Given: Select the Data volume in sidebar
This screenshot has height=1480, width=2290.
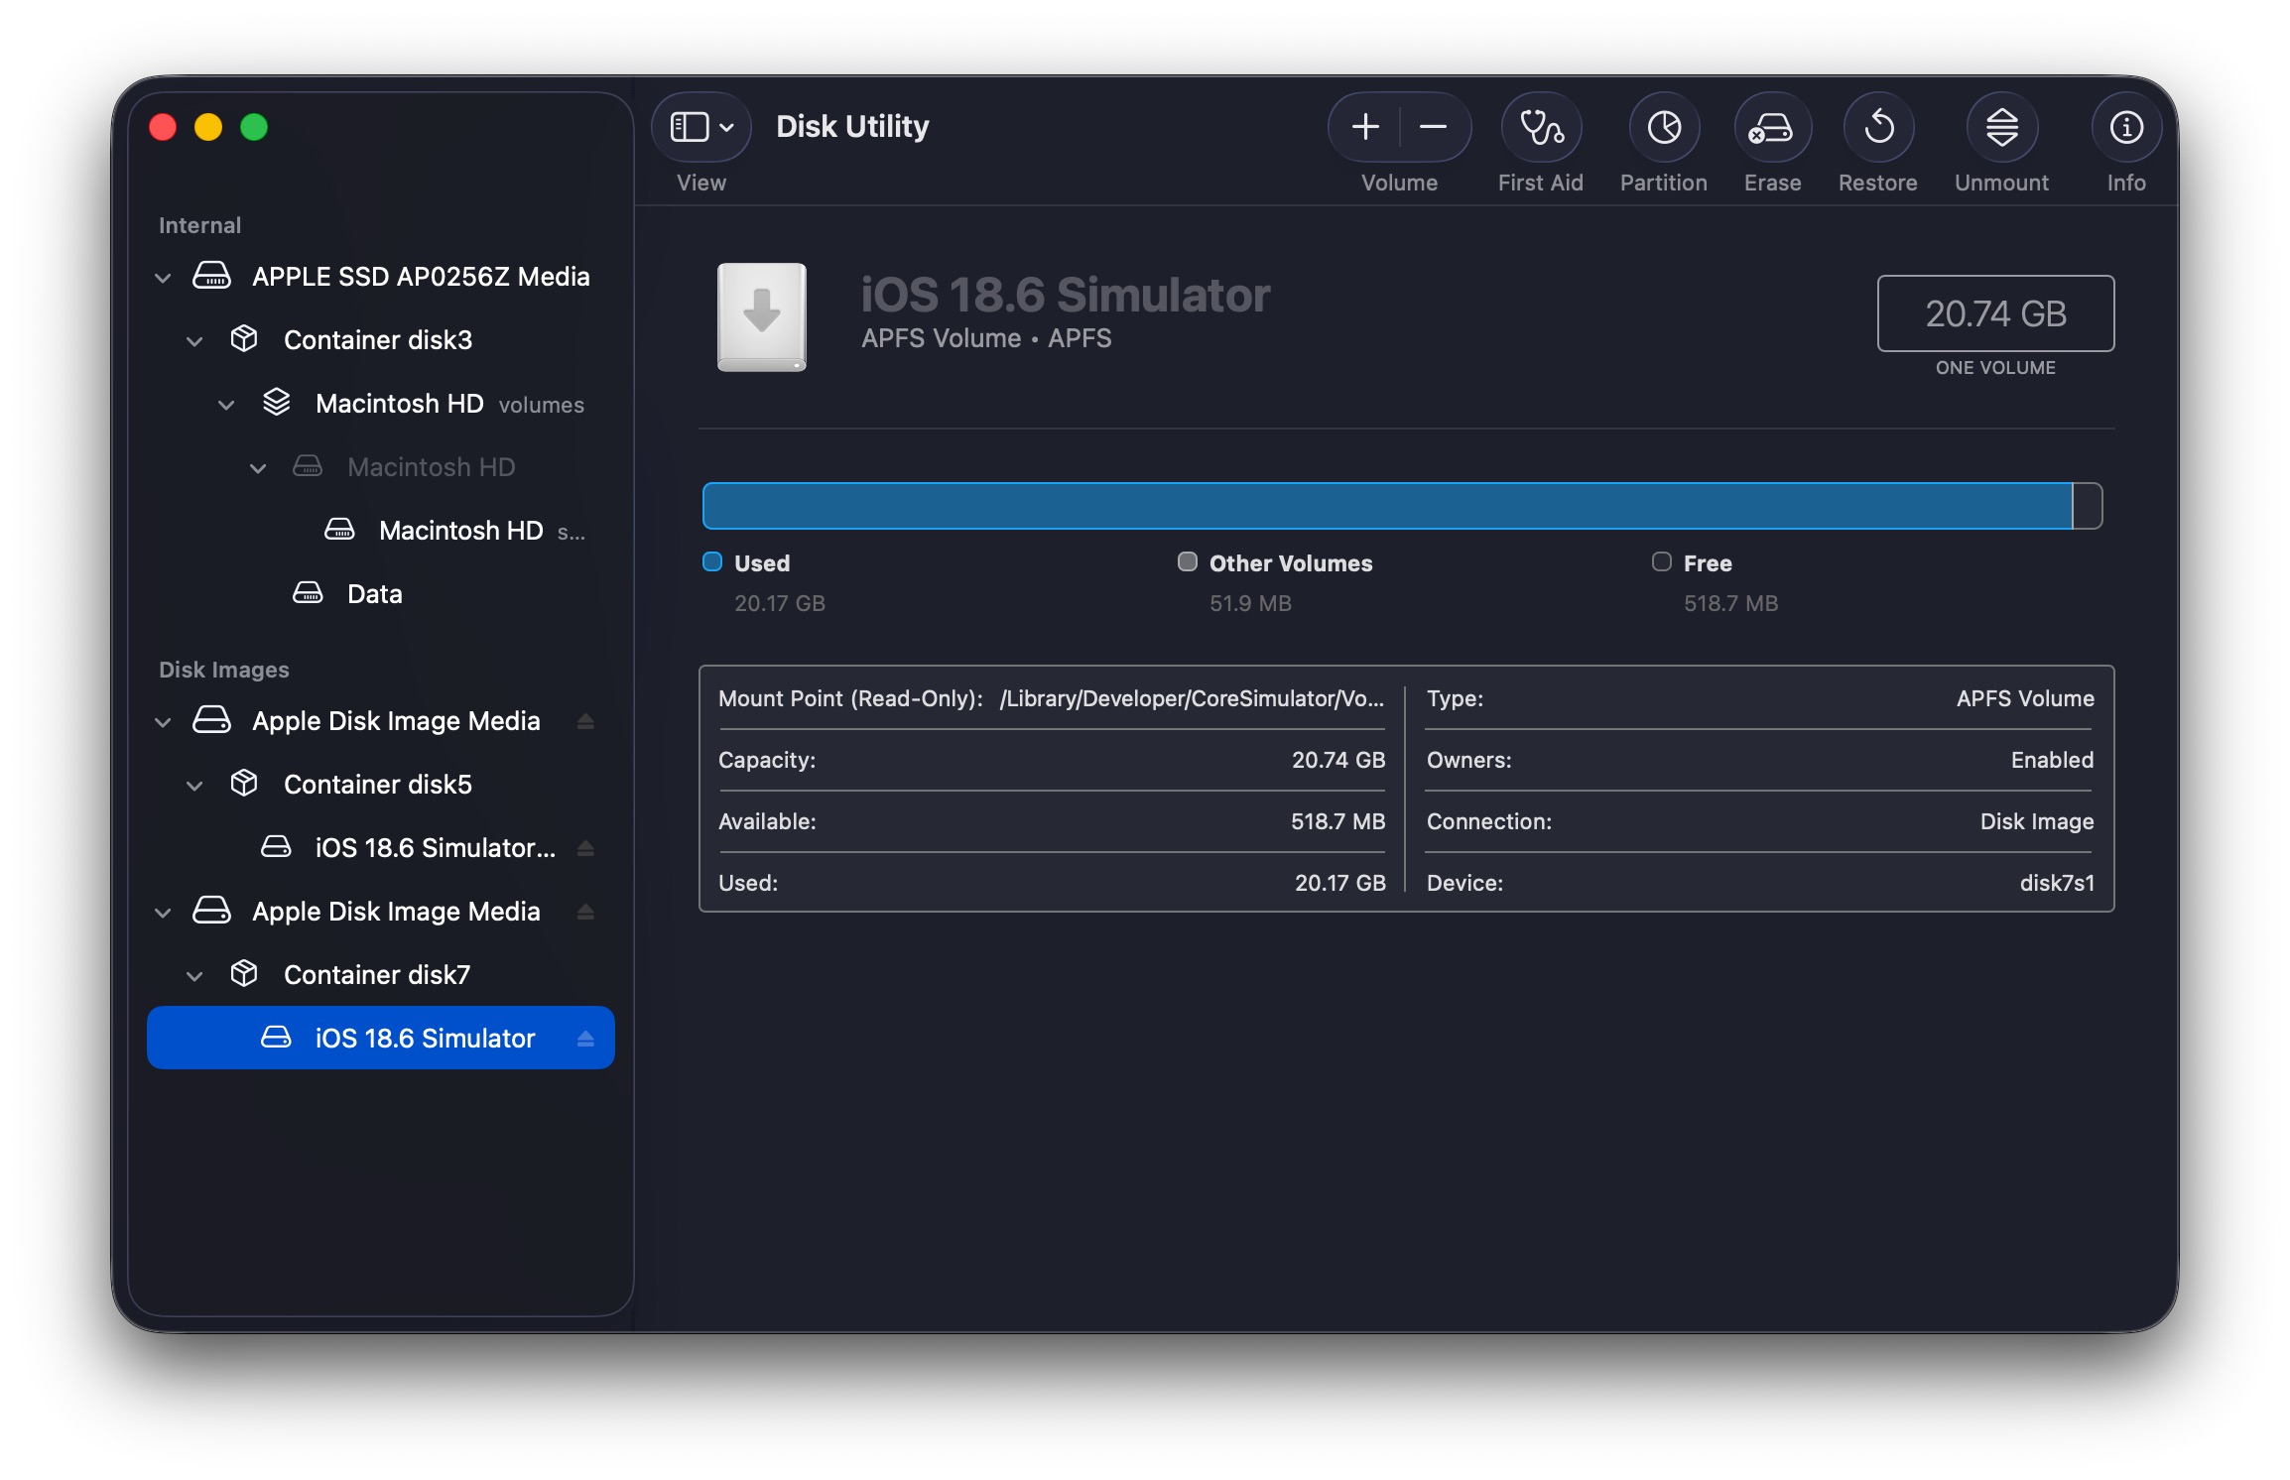Looking at the screenshot, I should [374, 593].
